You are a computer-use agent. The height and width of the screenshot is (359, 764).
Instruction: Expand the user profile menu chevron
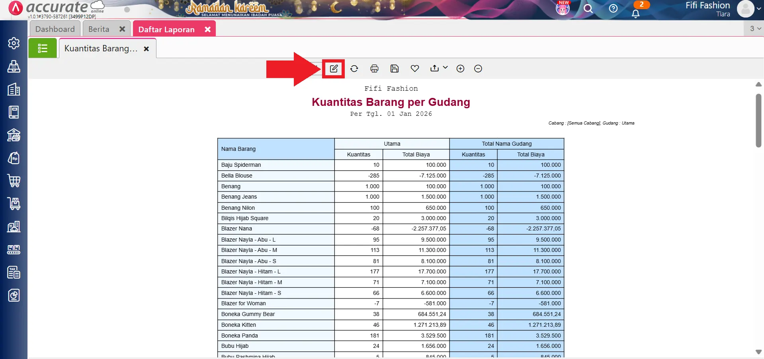click(759, 9)
